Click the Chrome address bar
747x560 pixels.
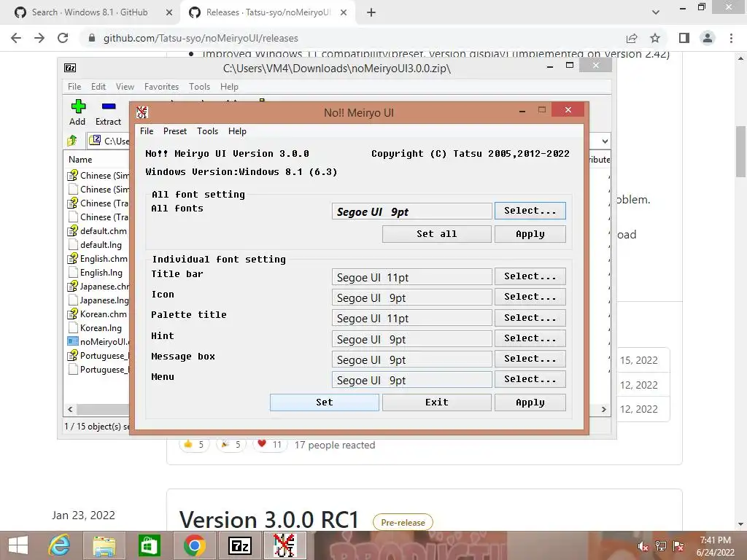(352, 38)
